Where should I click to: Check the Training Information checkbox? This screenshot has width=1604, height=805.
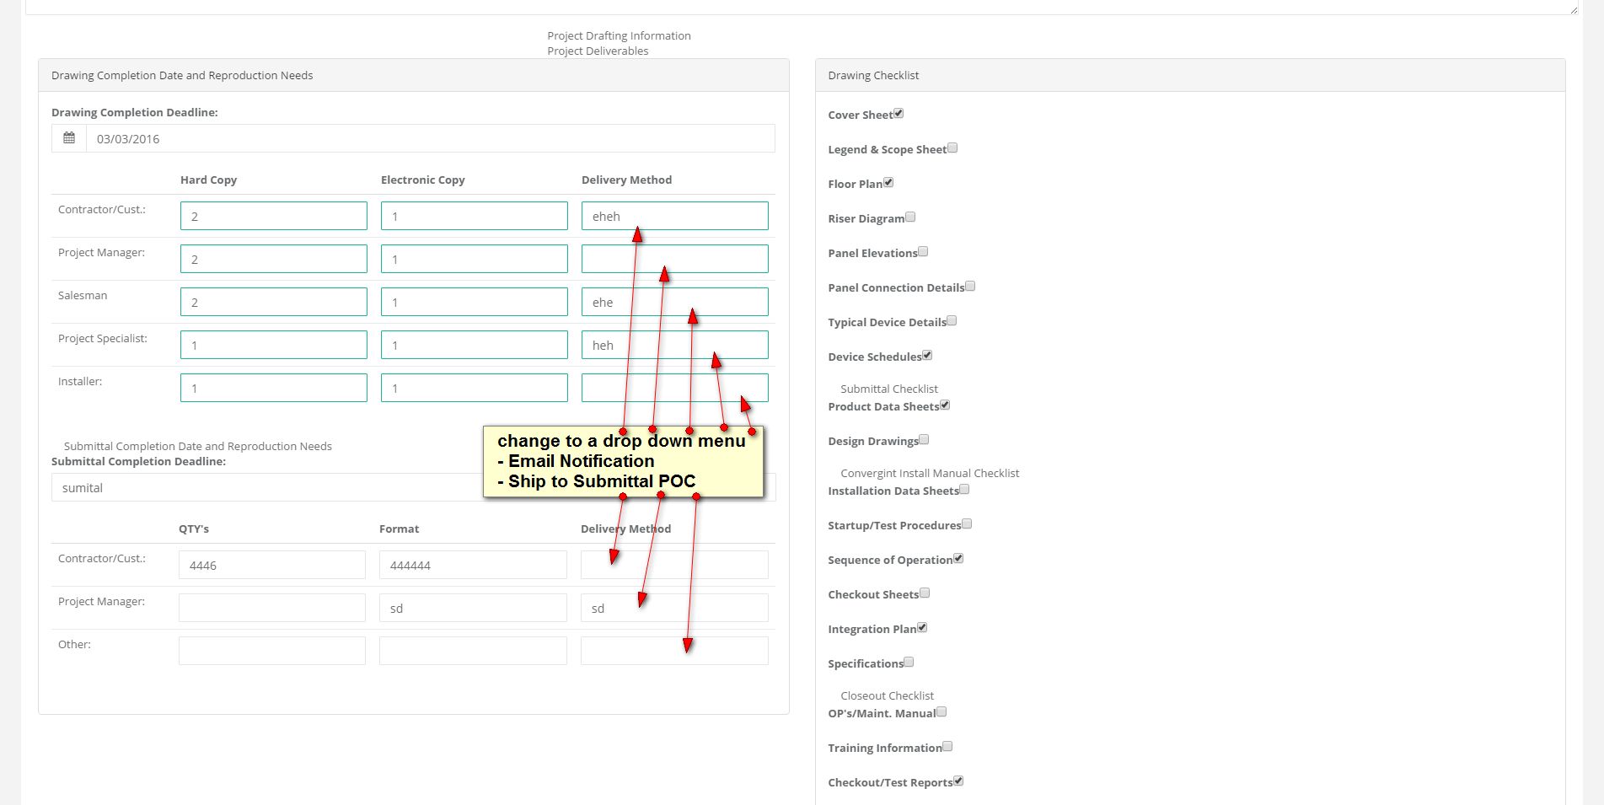click(x=947, y=746)
